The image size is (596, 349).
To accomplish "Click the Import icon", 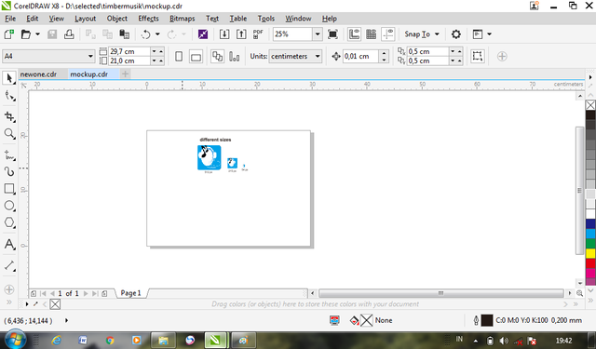I will coord(224,34).
